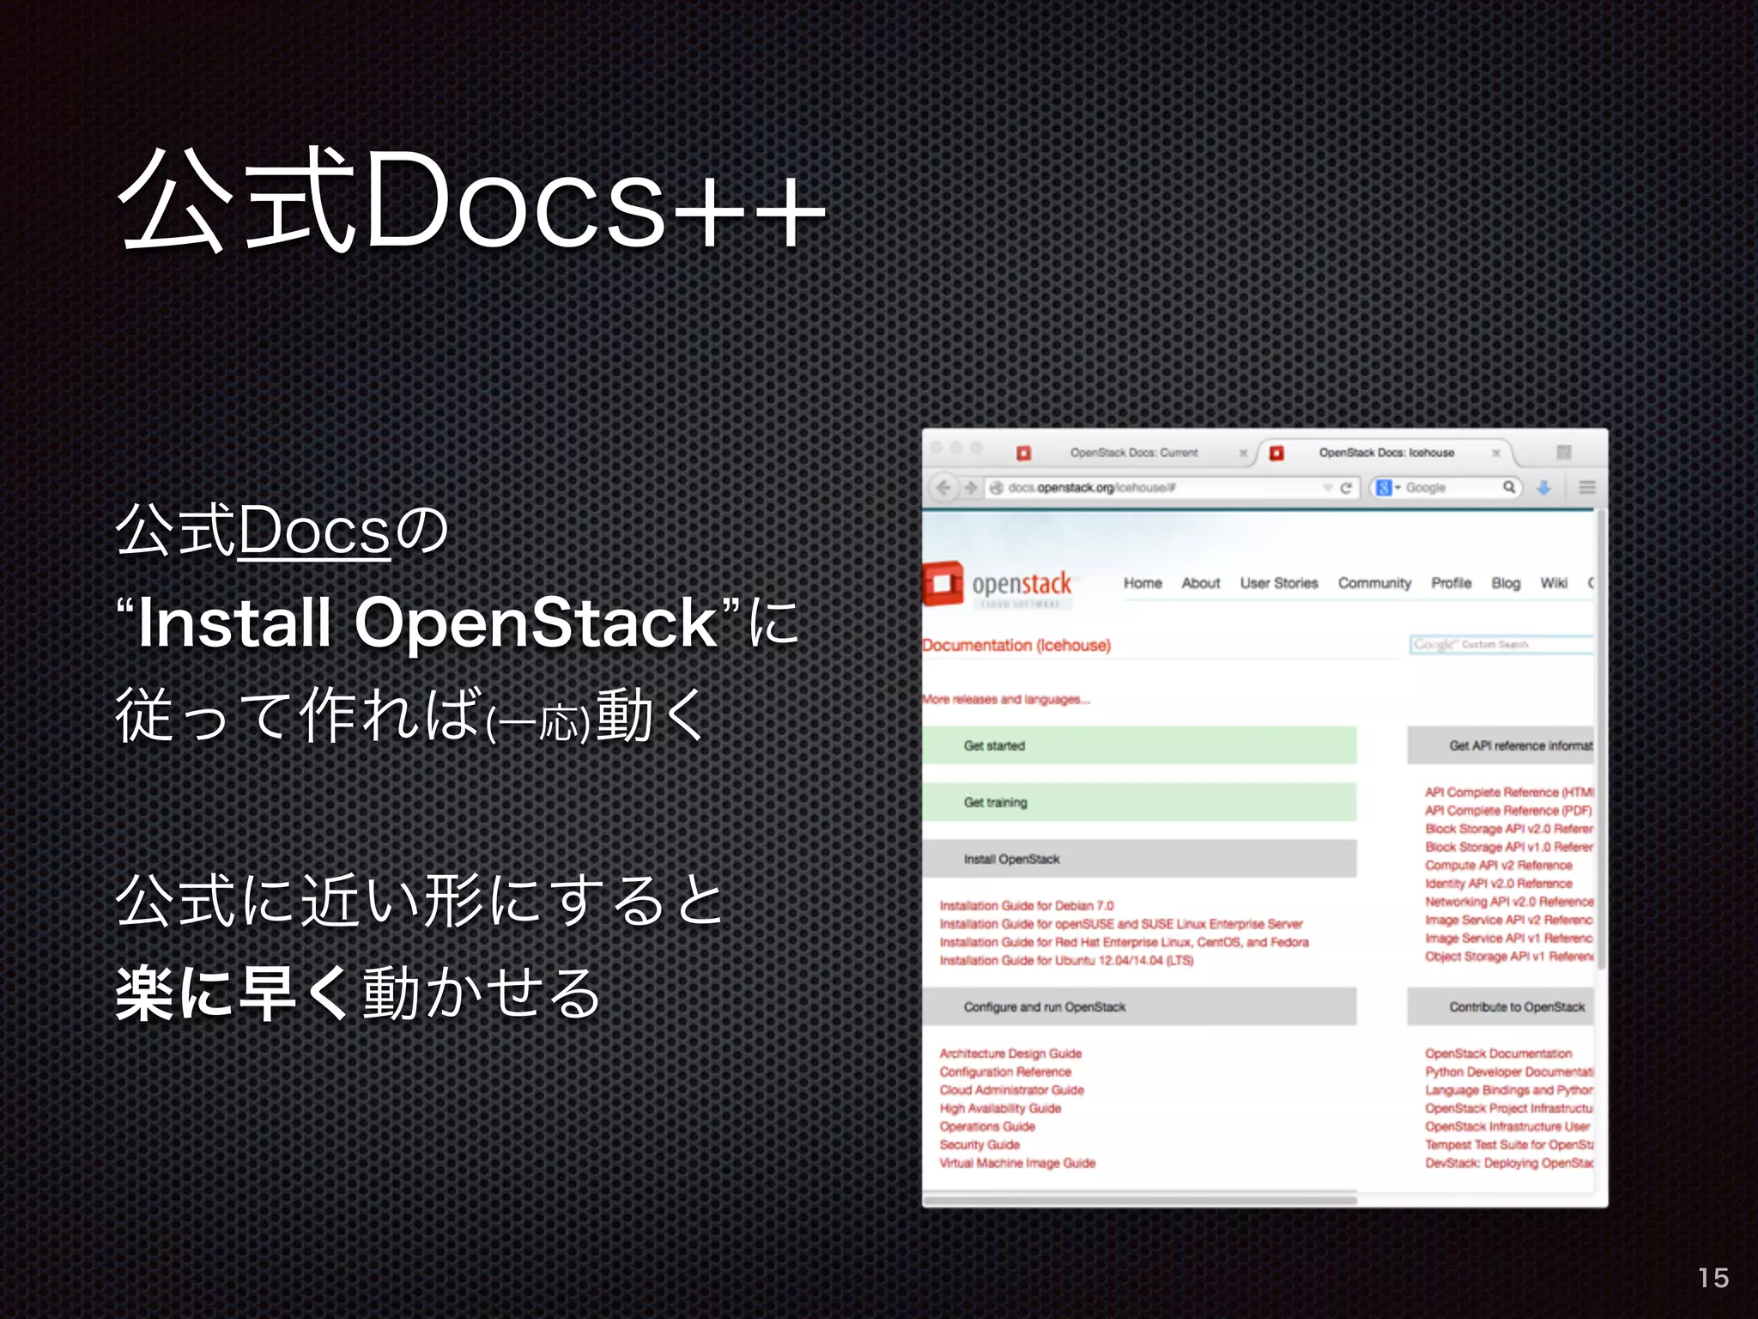This screenshot has height=1319, width=1758.
Task: Collapse Get API reference information section
Action: tap(1500, 745)
